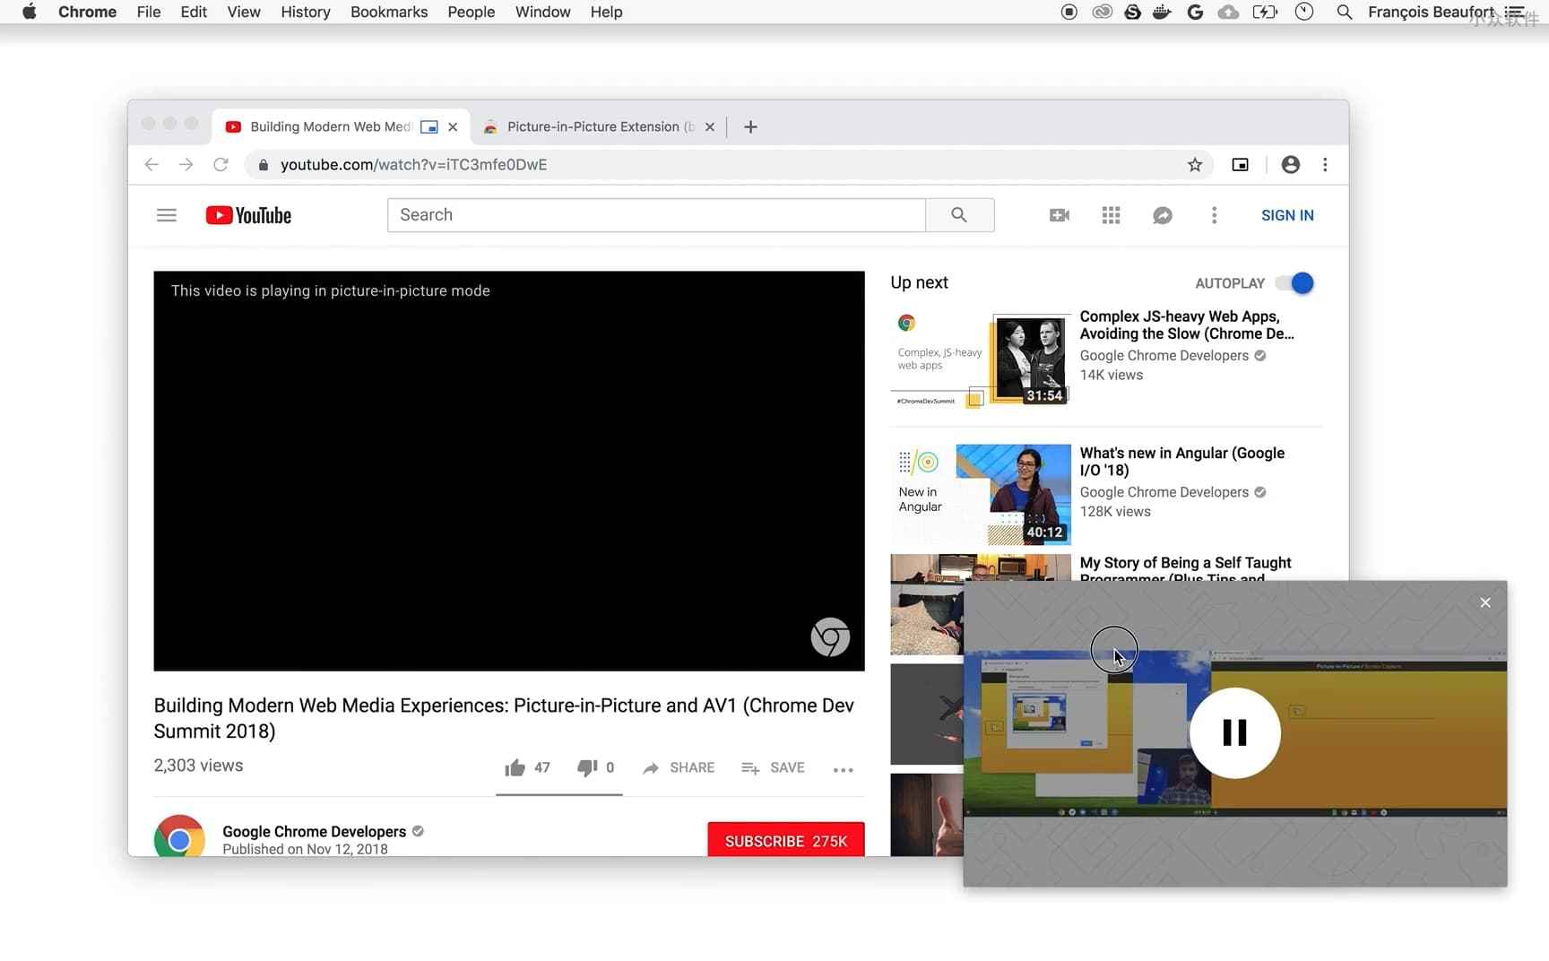Open the Edit menu

[194, 13]
